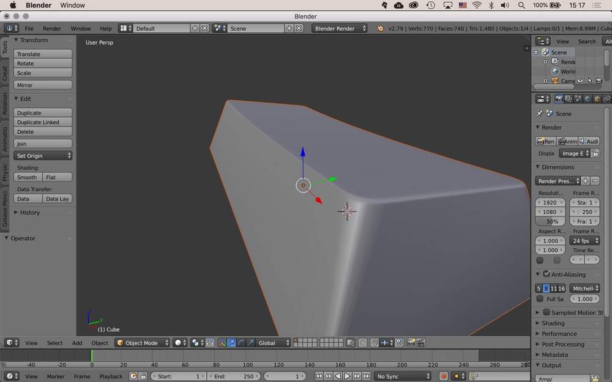Remove a render preset with minus button
The image size is (612, 382).
point(595,181)
